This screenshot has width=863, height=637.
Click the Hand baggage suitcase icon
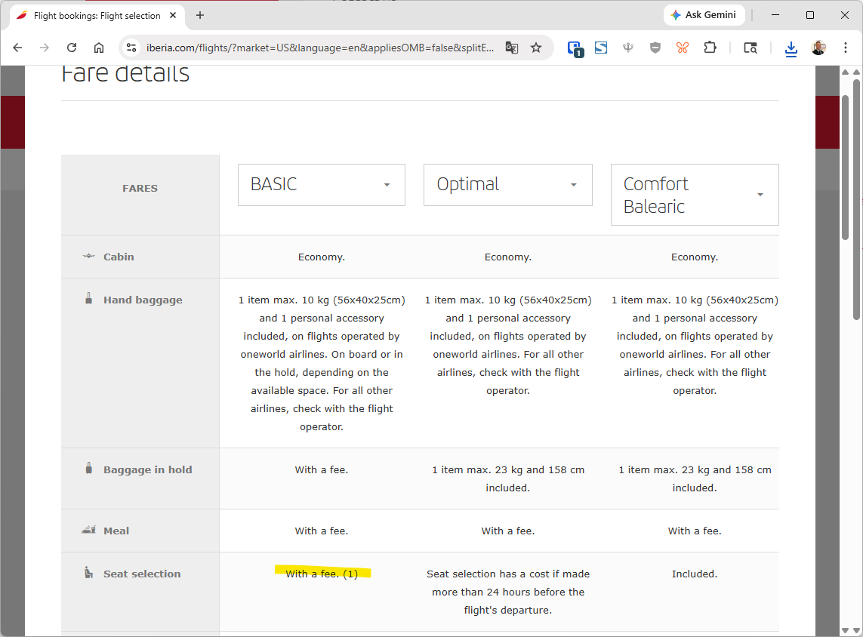coord(88,299)
